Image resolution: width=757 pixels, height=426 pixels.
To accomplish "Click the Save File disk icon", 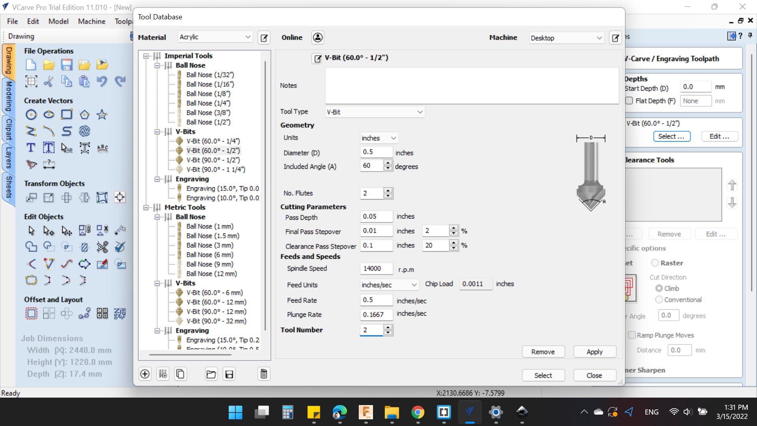I will [67, 65].
